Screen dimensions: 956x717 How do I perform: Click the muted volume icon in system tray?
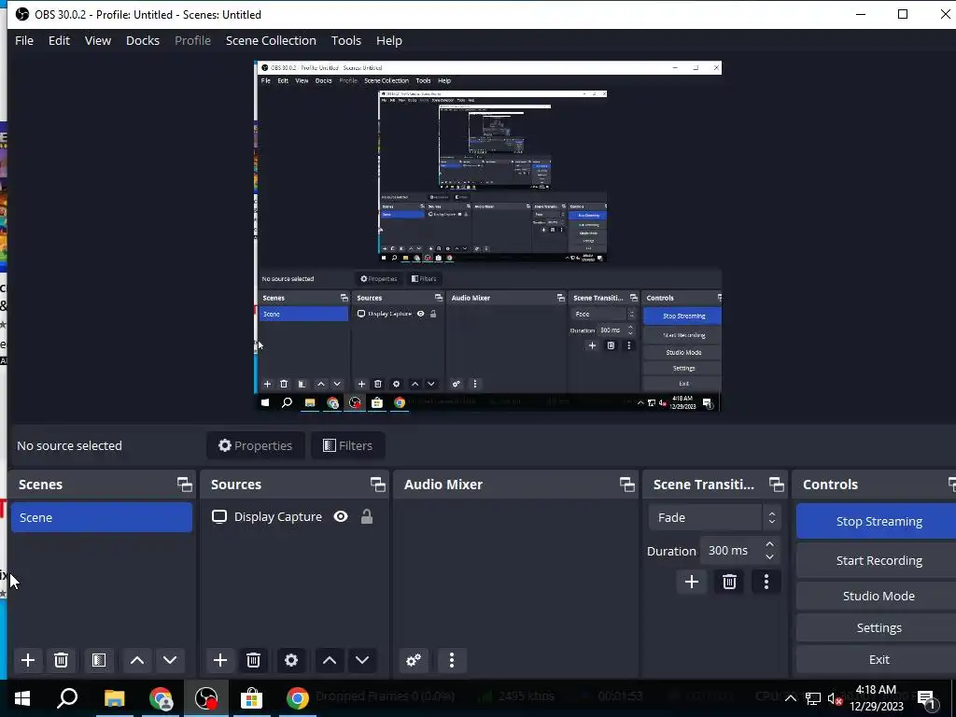point(836,698)
